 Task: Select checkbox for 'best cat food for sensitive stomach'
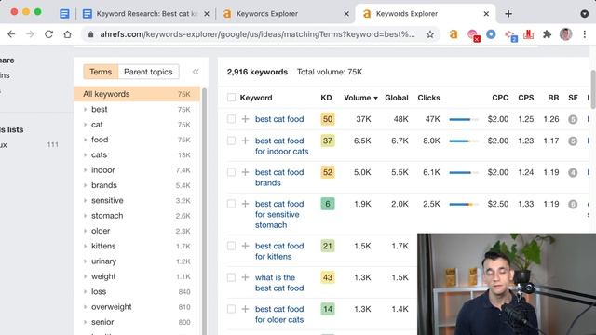231,204
